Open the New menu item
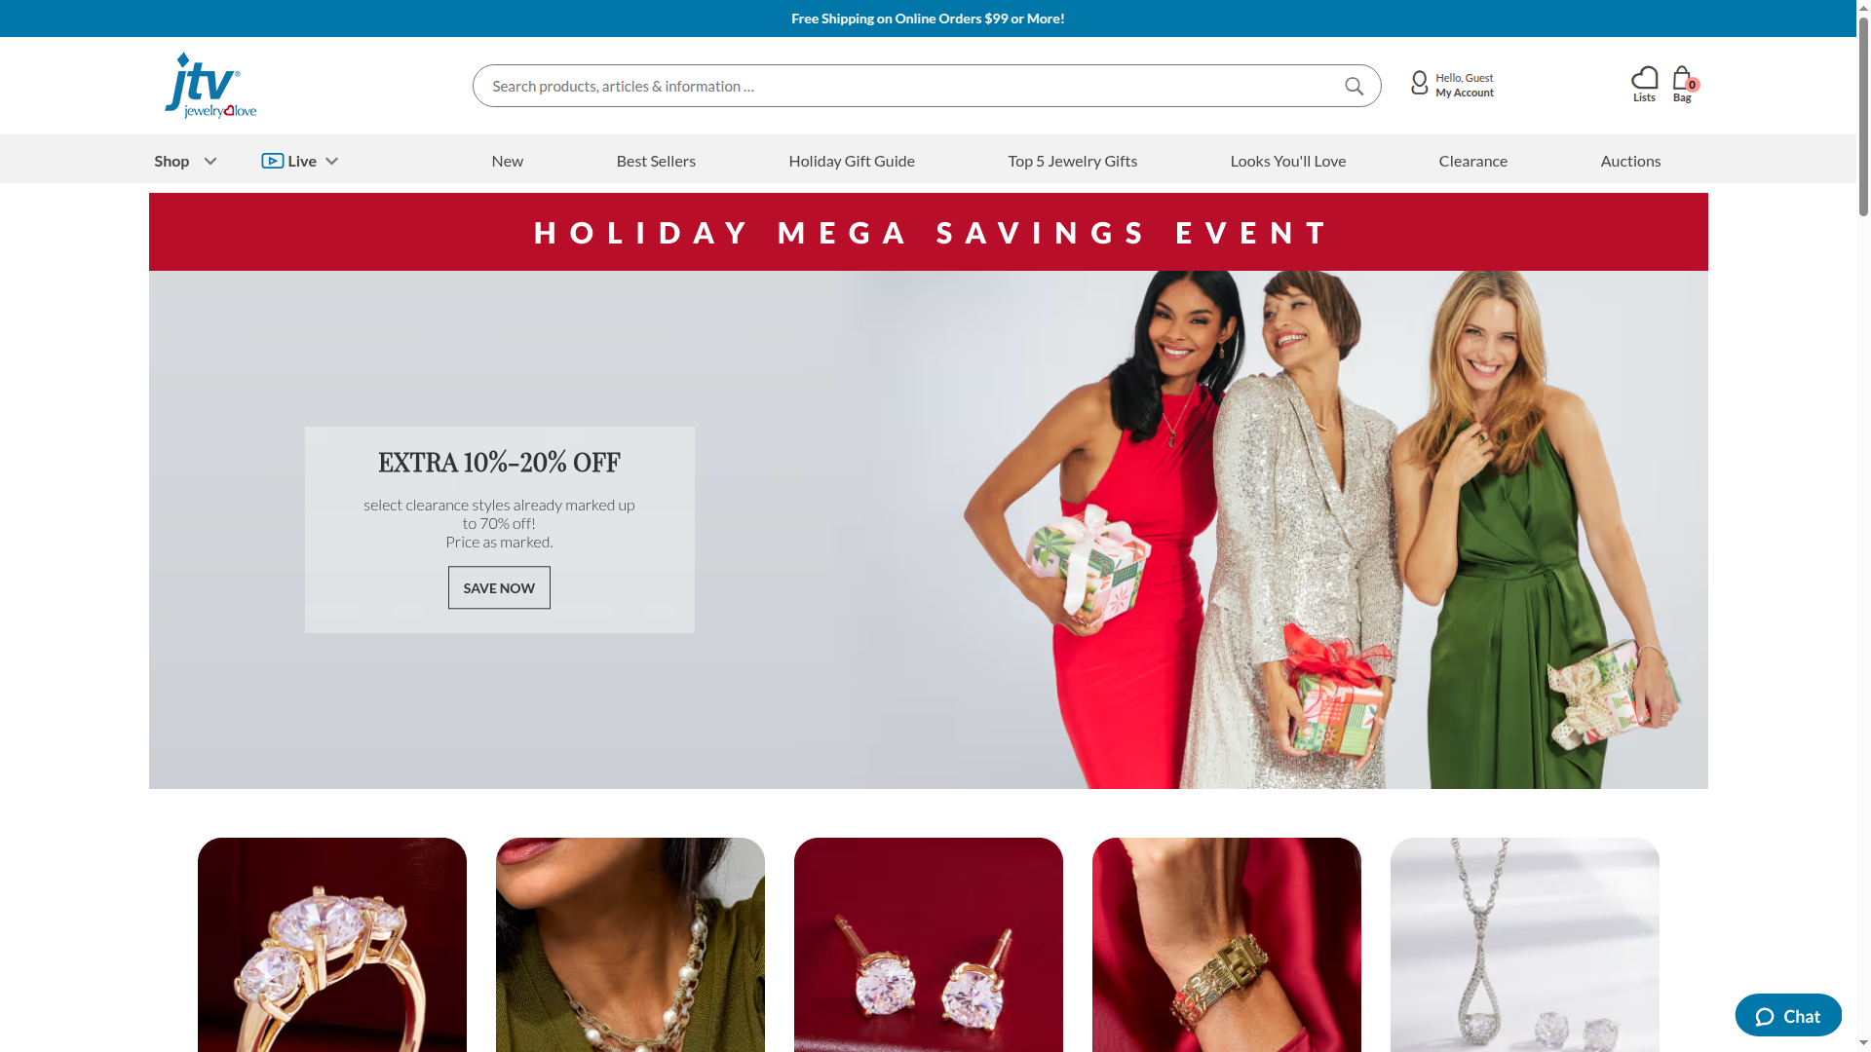Image resolution: width=1871 pixels, height=1052 pixels. (507, 161)
